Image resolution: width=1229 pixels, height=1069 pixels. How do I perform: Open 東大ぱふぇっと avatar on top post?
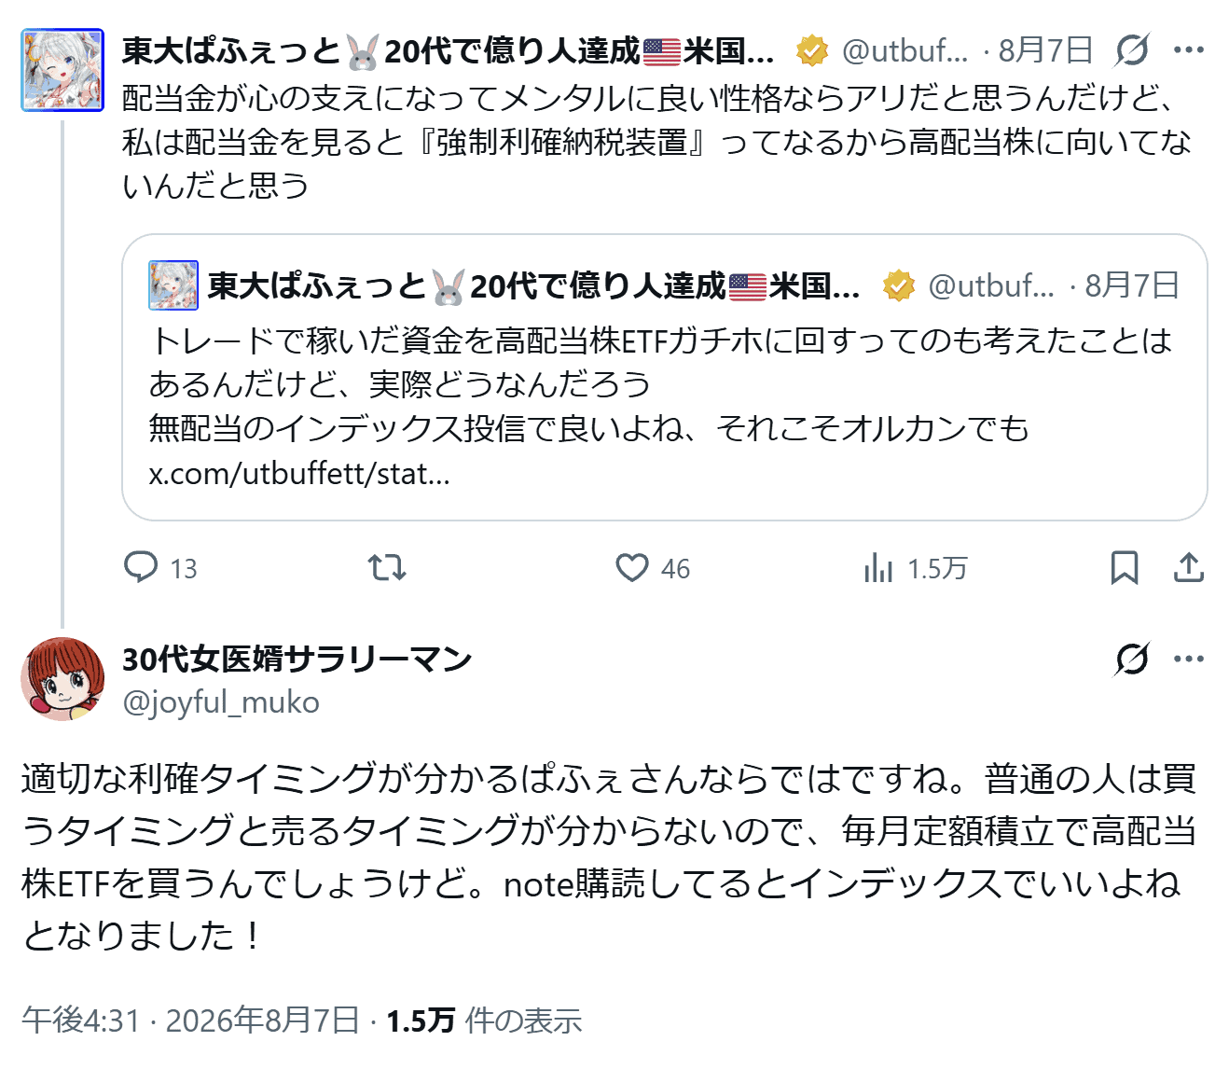[x=62, y=70]
